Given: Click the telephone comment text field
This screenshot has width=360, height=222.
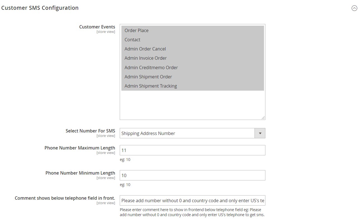Looking at the screenshot, I should click(x=192, y=201).
